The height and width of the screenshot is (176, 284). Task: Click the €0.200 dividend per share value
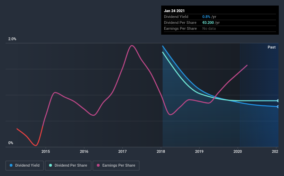point(208,23)
